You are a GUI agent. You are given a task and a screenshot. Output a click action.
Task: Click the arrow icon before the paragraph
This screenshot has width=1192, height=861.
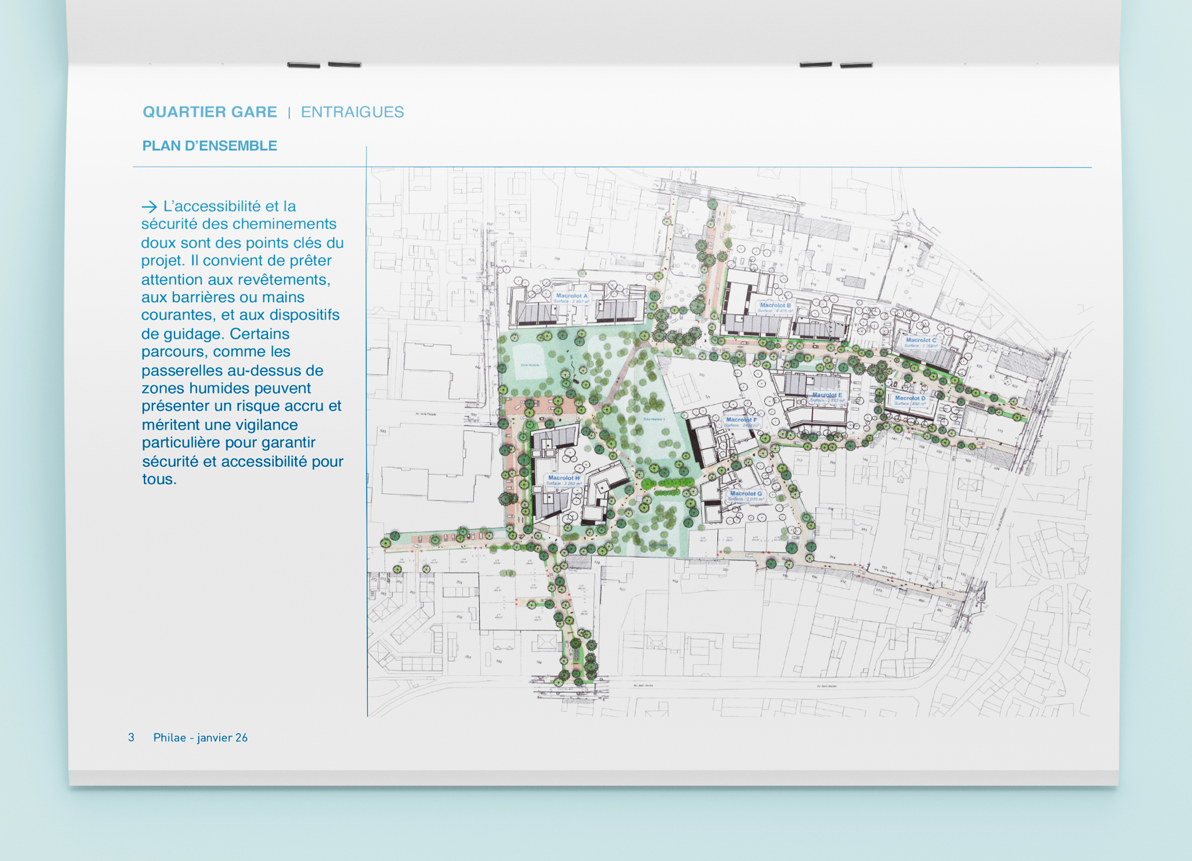(x=149, y=207)
